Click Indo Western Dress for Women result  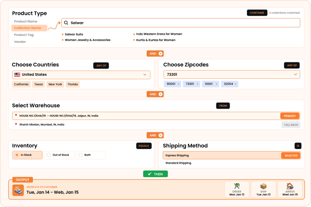click(159, 34)
